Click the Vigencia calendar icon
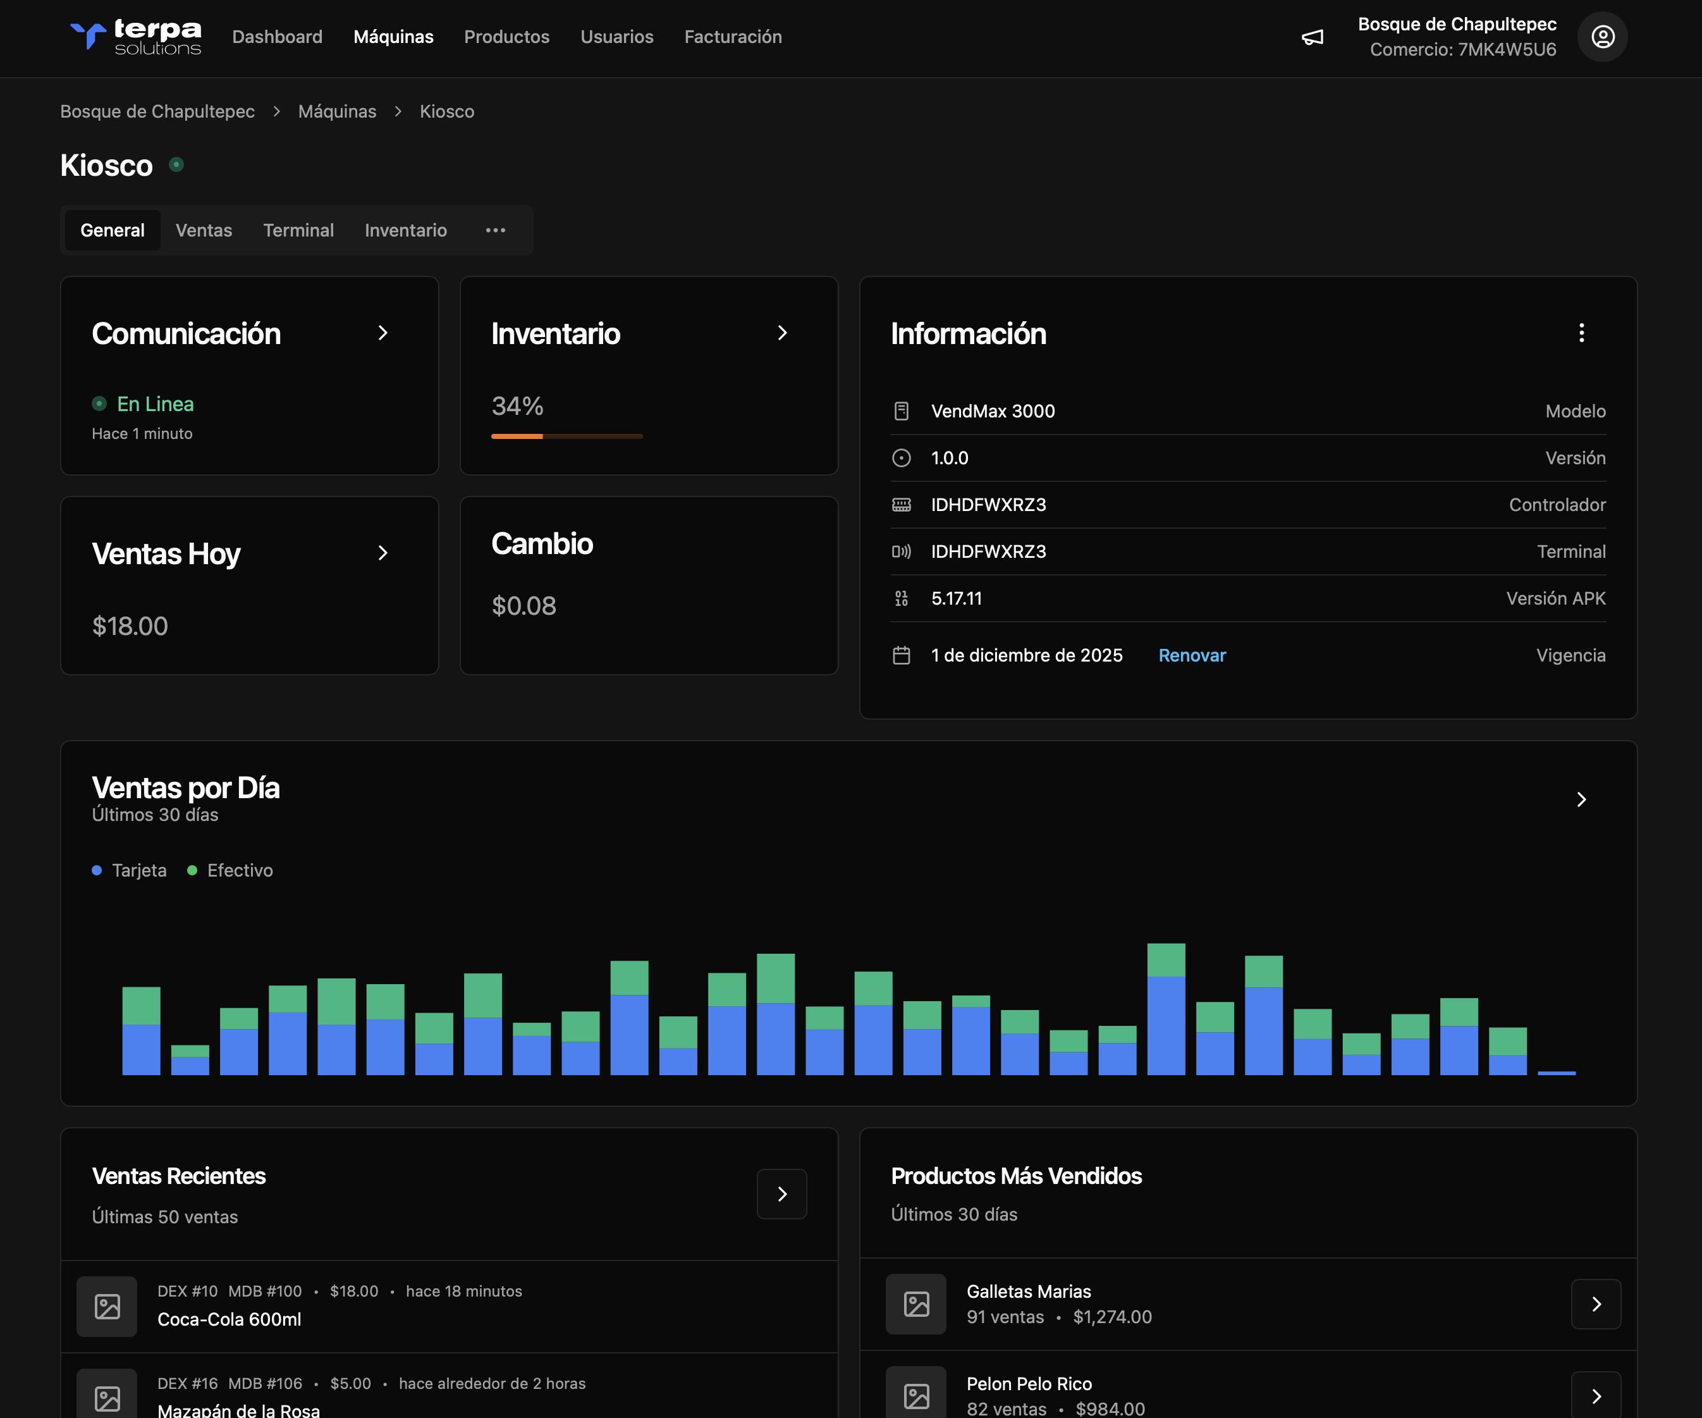 coord(901,655)
